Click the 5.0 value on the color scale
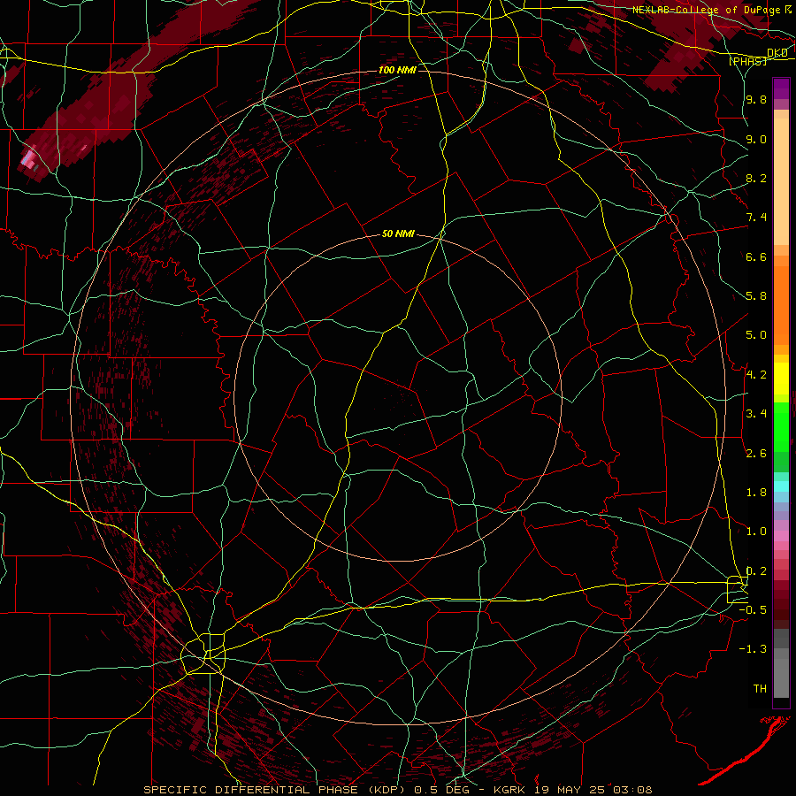 (756, 335)
